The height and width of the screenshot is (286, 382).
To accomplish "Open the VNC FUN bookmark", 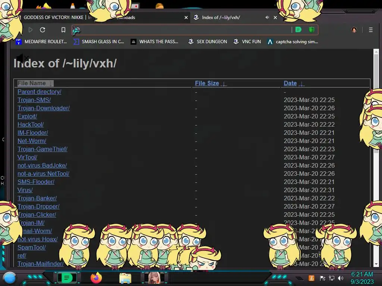I will (x=247, y=42).
